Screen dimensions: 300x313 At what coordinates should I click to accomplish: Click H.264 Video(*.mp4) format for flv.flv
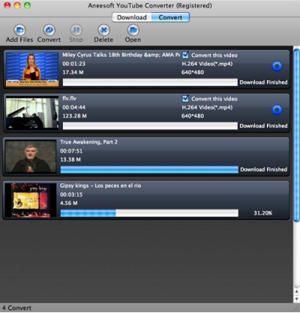(x=207, y=107)
